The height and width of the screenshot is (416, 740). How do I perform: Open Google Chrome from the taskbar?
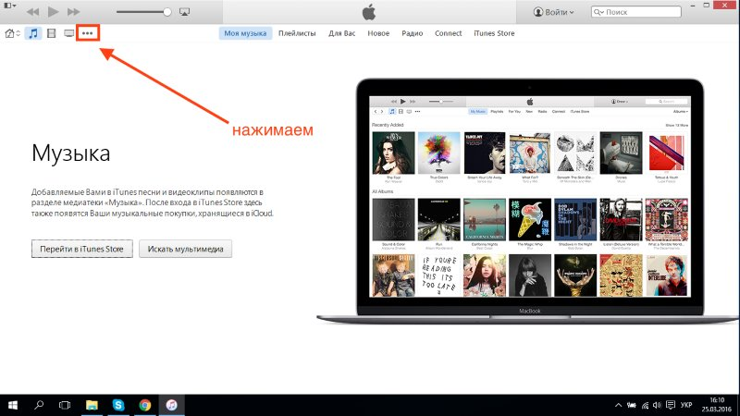point(145,405)
